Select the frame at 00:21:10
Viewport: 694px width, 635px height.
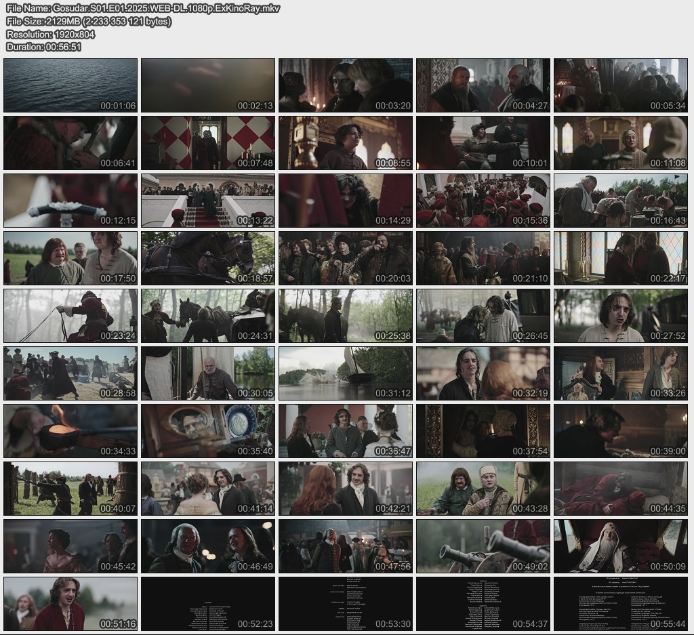pyautogui.click(x=483, y=258)
